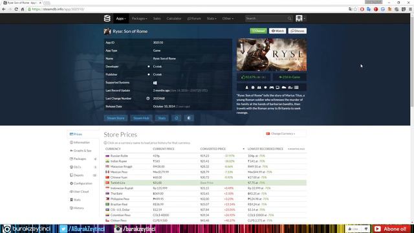Open the Stats sidebar tab
The width and height of the screenshot is (414, 233).
tap(83, 200)
